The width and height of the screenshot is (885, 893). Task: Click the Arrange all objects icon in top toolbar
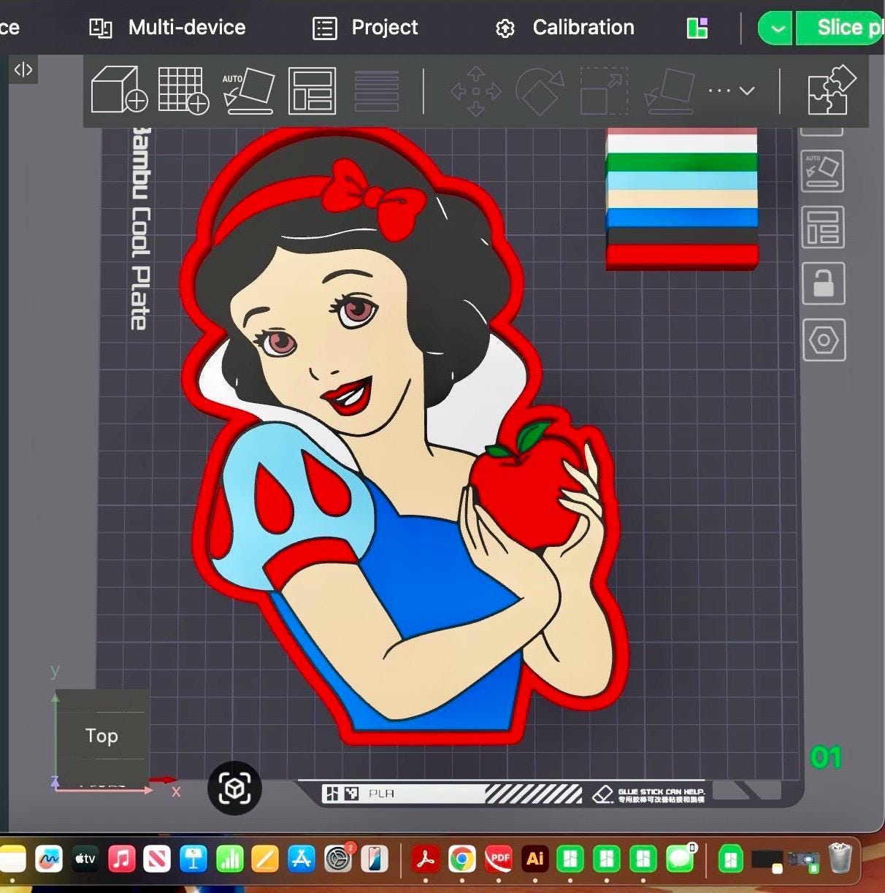tap(312, 91)
